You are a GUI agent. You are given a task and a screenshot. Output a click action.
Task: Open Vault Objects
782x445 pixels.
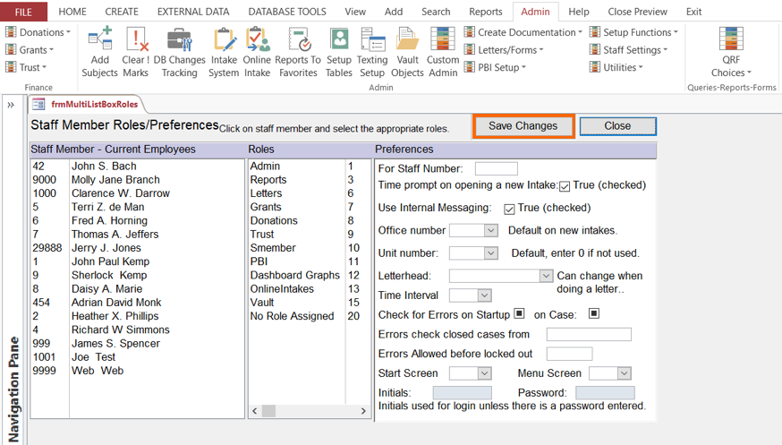point(407,52)
